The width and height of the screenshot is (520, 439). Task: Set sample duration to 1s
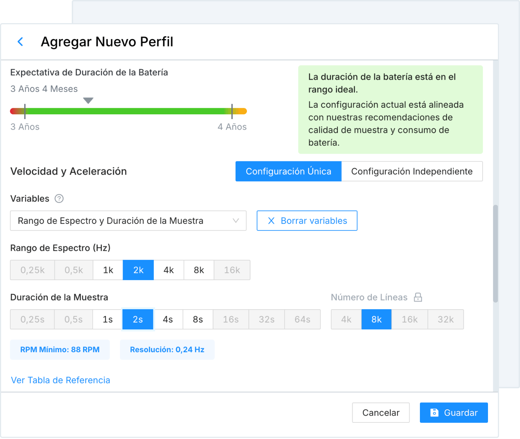tap(107, 320)
